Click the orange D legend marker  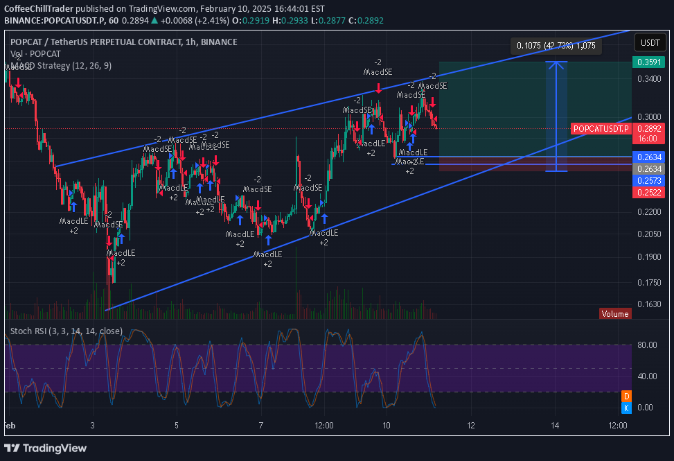click(626, 396)
